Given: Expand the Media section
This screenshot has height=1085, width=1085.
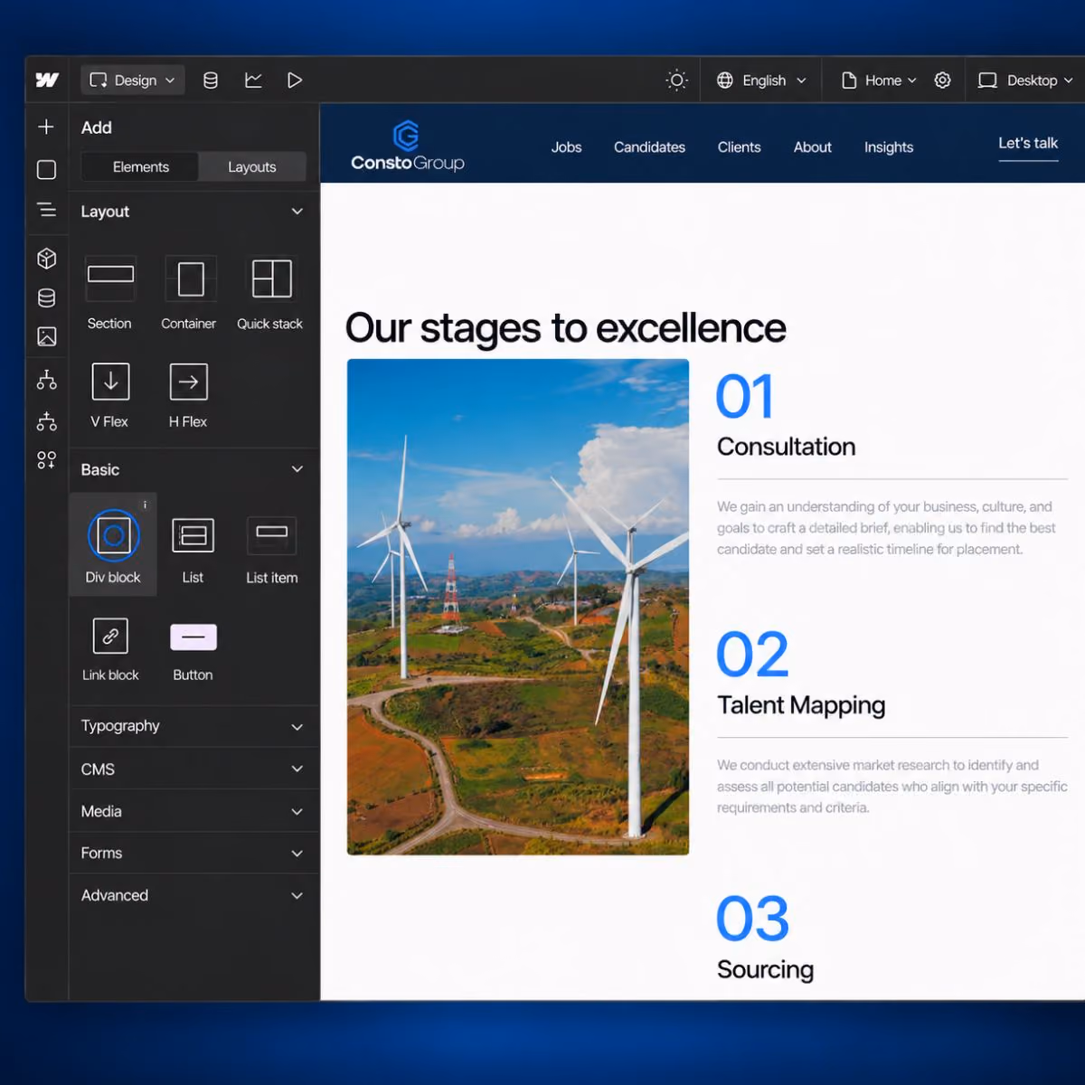Looking at the screenshot, I should pyautogui.click(x=193, y=811).
